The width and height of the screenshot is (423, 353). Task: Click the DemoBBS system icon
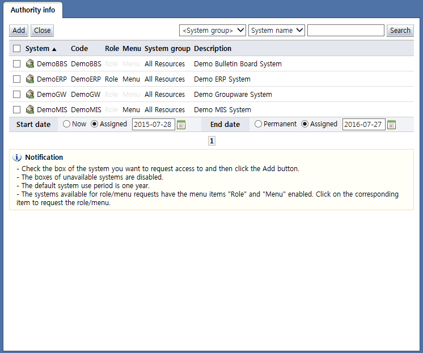[30, 64]
